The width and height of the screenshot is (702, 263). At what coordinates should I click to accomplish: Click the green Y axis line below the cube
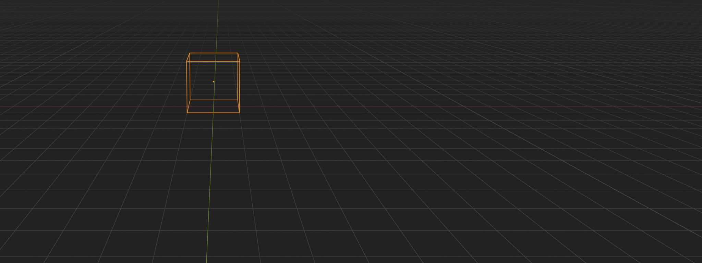pos(209,188)
